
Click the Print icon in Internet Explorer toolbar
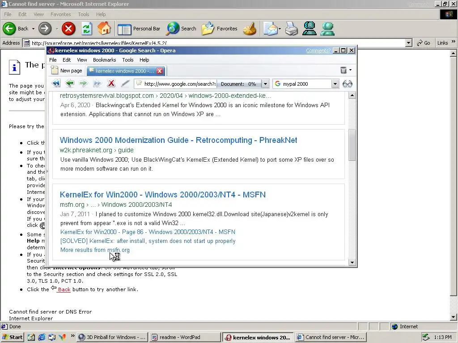291,29
